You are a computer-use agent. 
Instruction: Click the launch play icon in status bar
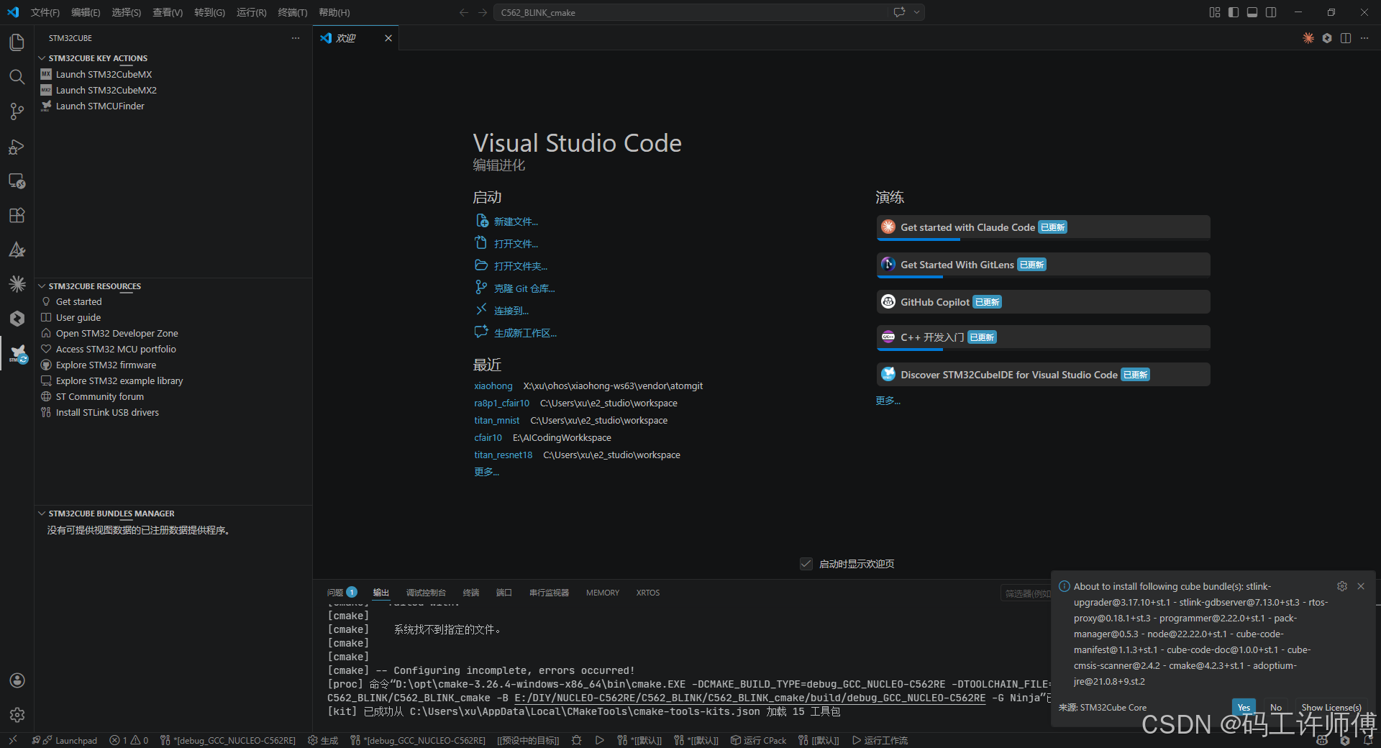pos(599,740)
